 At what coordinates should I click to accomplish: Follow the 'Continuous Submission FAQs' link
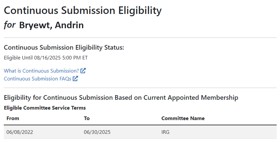38,78
